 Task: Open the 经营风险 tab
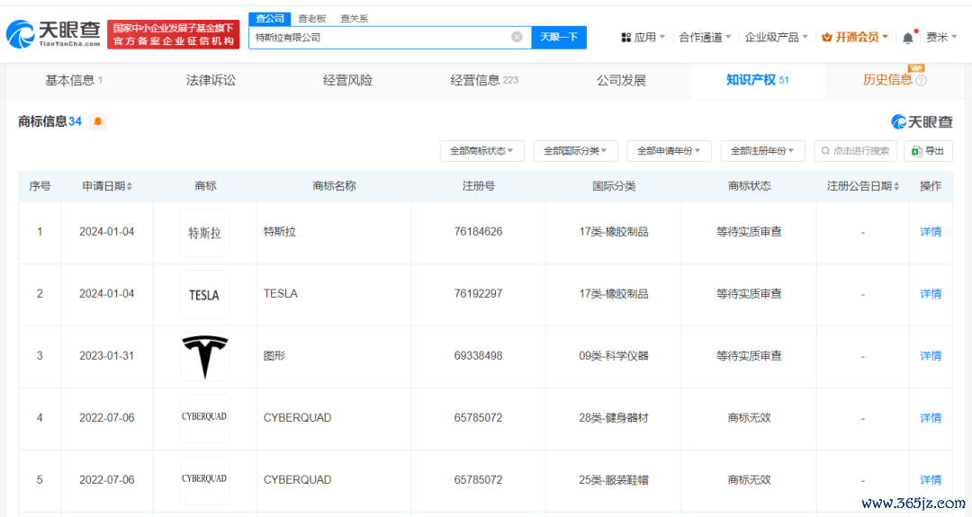click(x=347, y=81)
